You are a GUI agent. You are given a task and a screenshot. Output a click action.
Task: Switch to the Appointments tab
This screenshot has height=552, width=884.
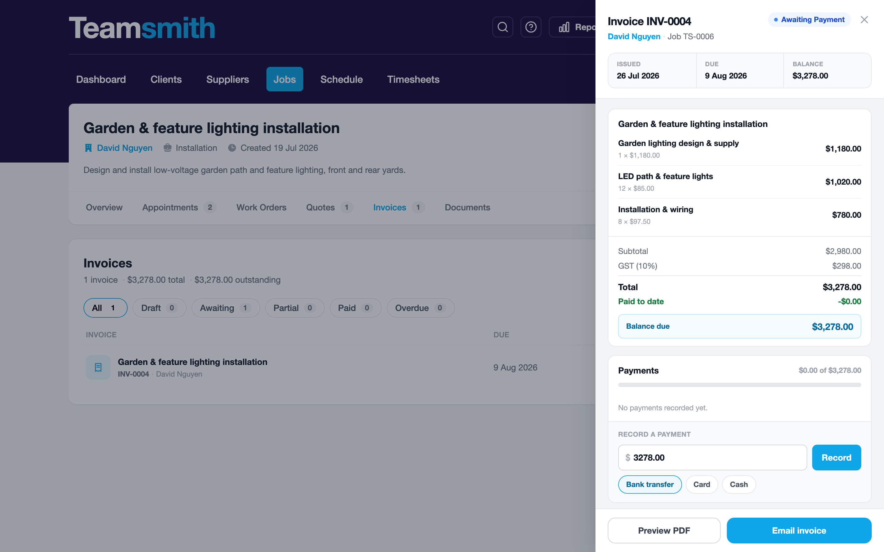pos(179,207)
